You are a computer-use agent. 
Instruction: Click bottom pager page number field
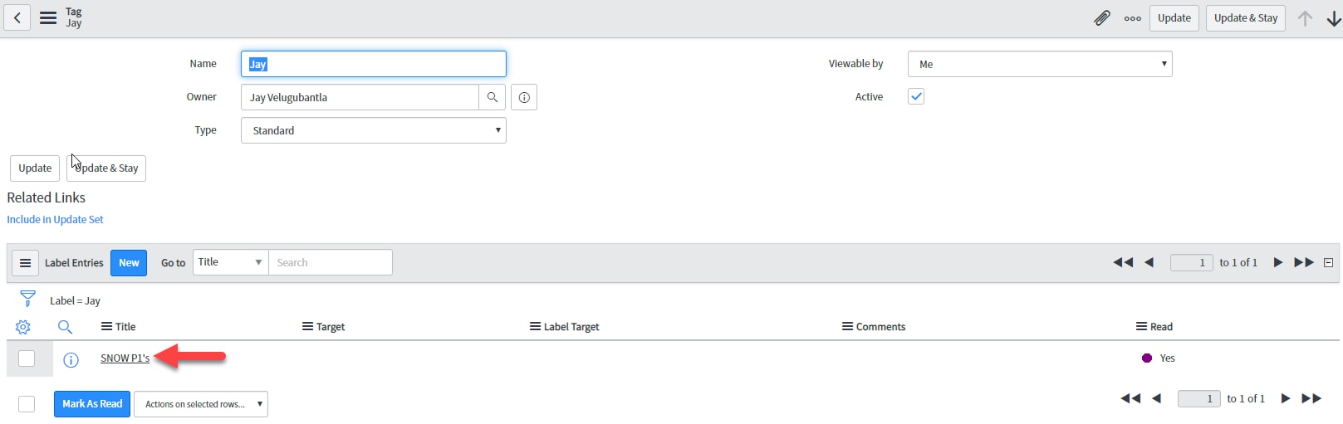(1199, 399)
